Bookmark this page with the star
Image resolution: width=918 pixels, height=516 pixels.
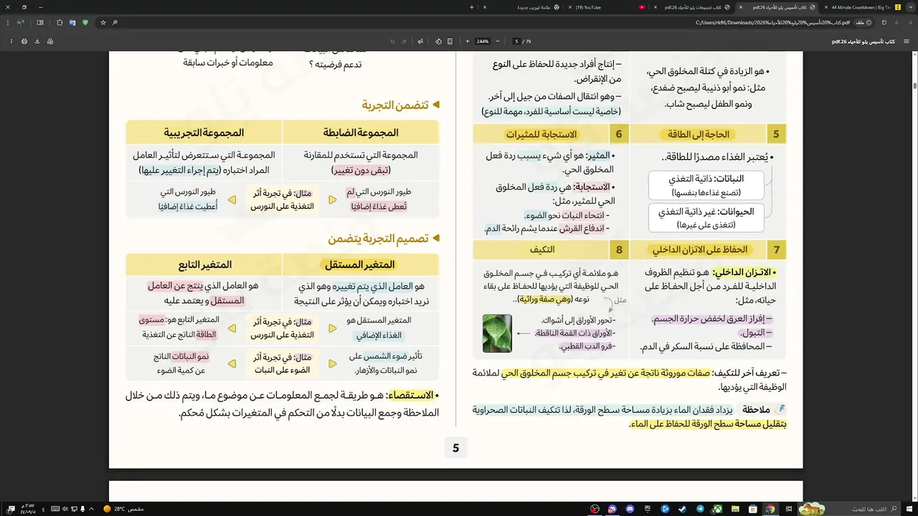point(103,22)
